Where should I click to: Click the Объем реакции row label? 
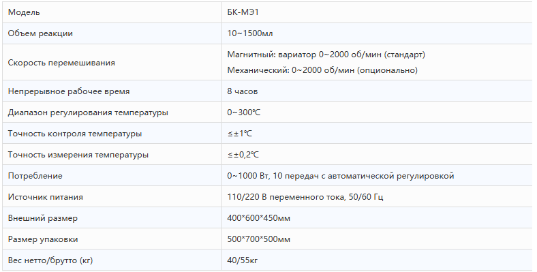point(40,33)
